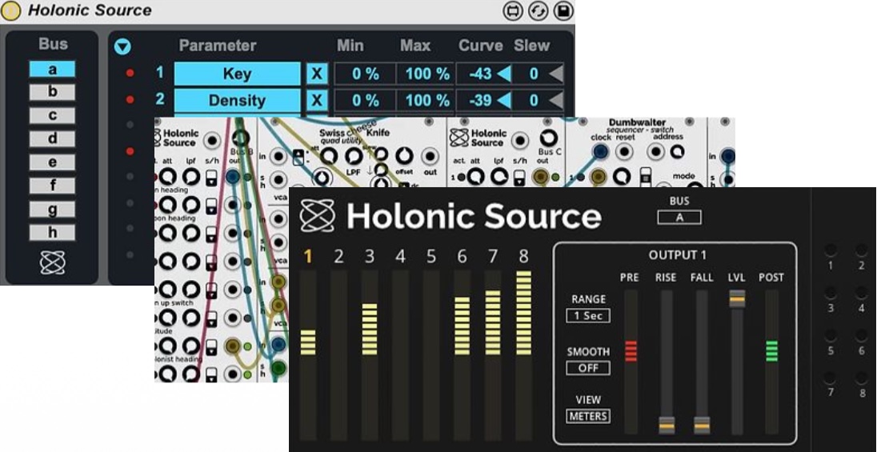
Task: Click Holonic logo below the Bus list
Action: [x=53, y=262]
